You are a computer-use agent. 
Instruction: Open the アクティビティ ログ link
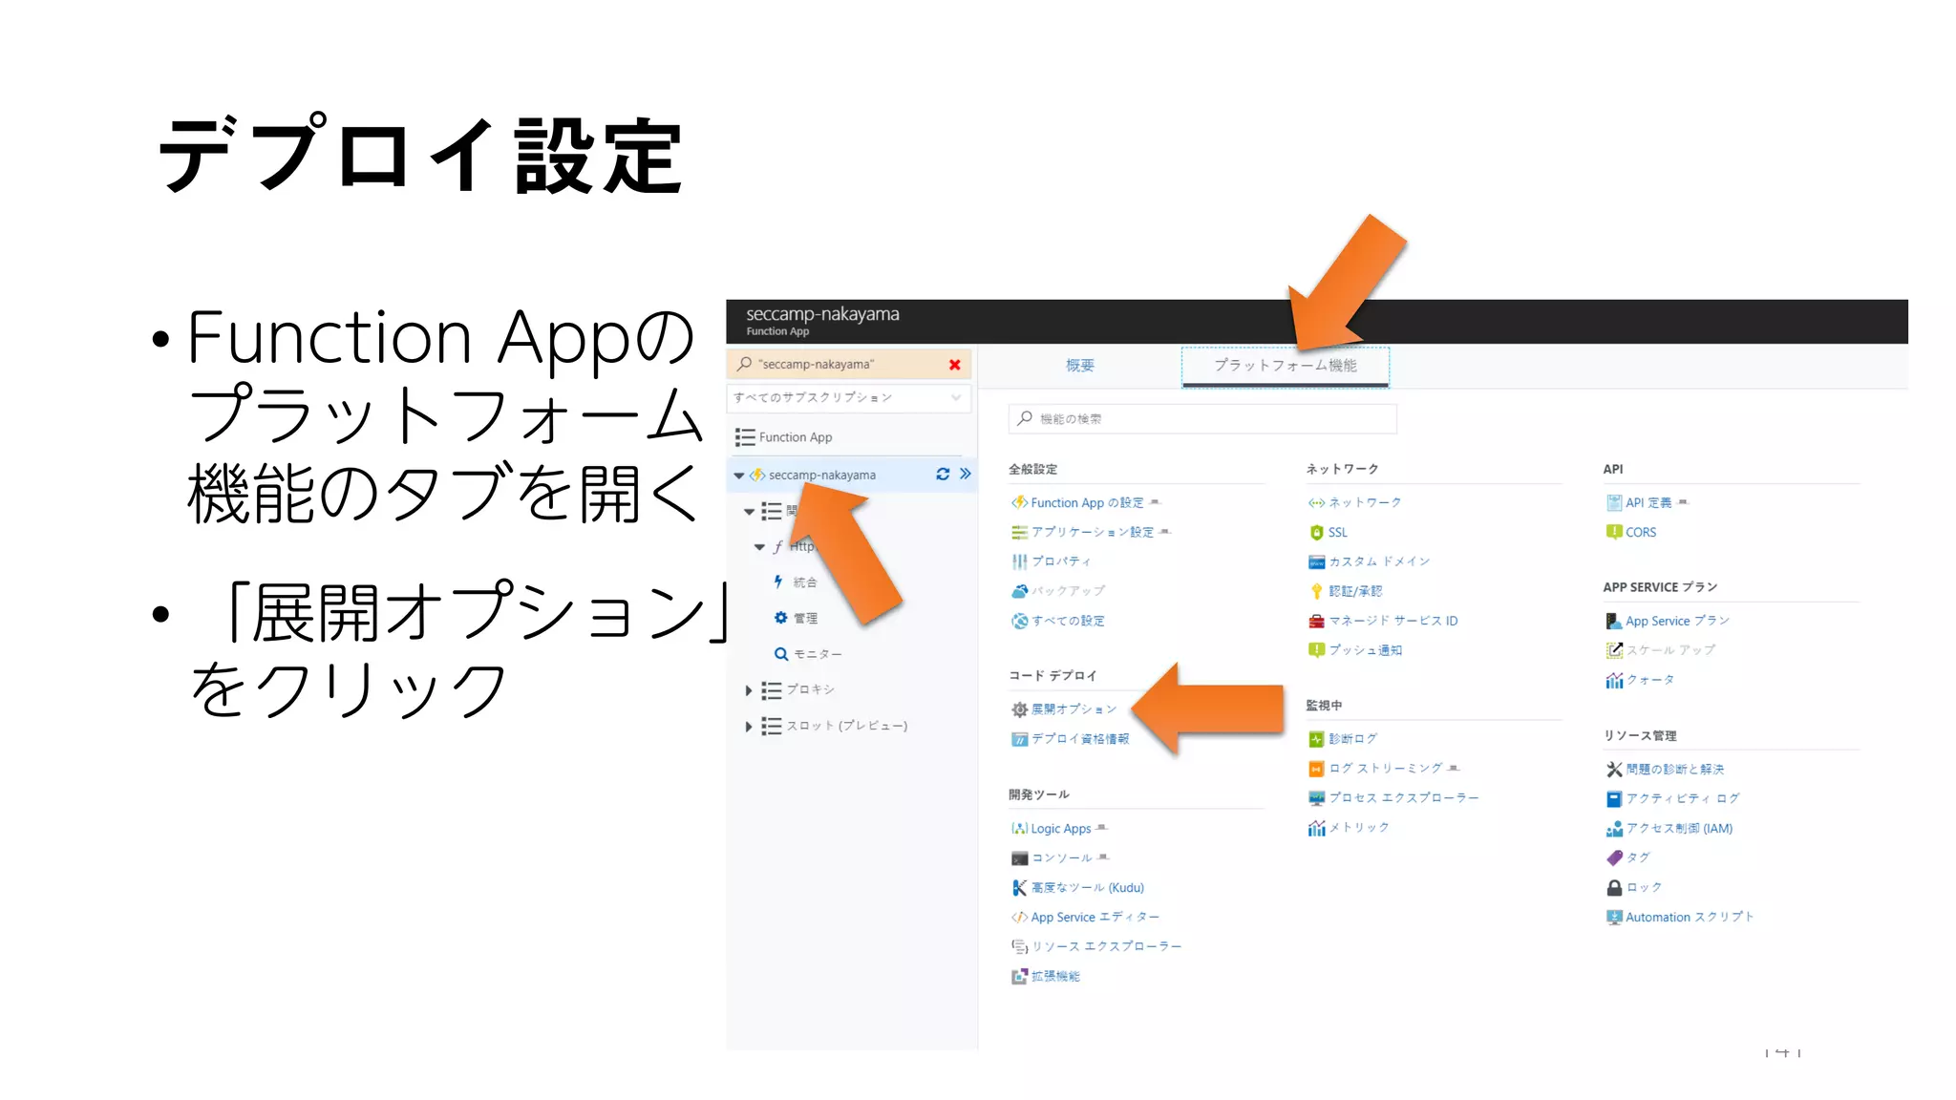[1683, 798]
